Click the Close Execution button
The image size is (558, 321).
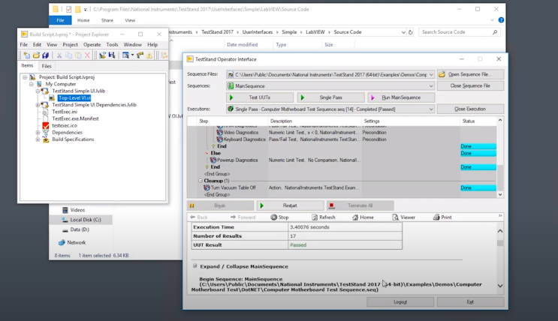coord(470,109)
